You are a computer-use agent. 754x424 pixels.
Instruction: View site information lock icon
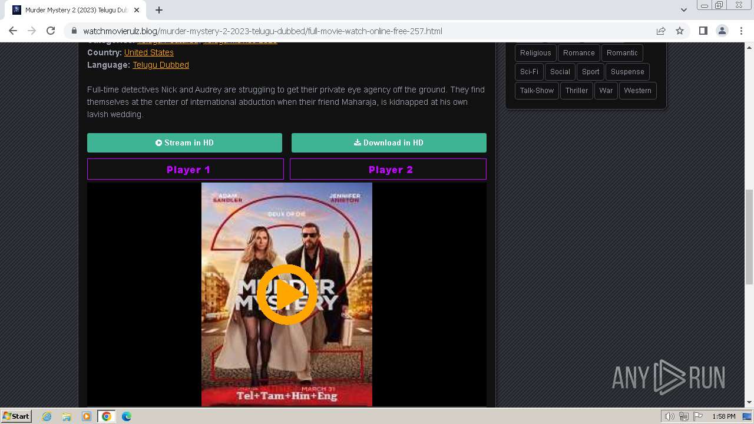(x=74, y=31)
